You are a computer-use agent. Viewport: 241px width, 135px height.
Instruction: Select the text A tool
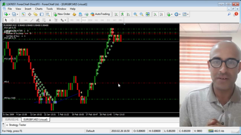tap(50, 20)
